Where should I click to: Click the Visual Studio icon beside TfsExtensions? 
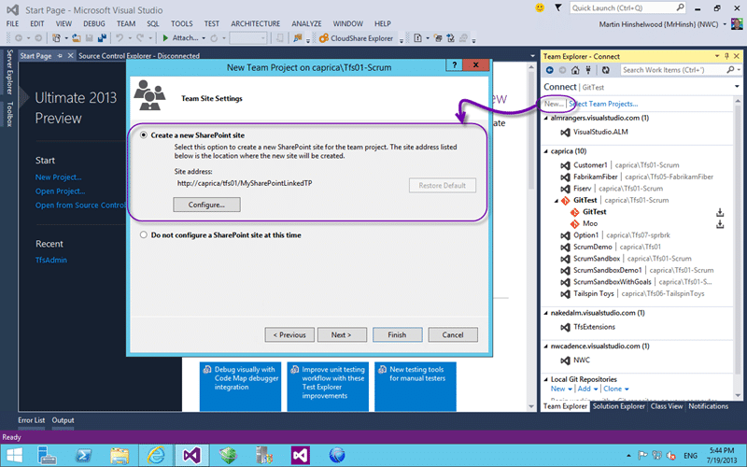click(x=565, y=327)
